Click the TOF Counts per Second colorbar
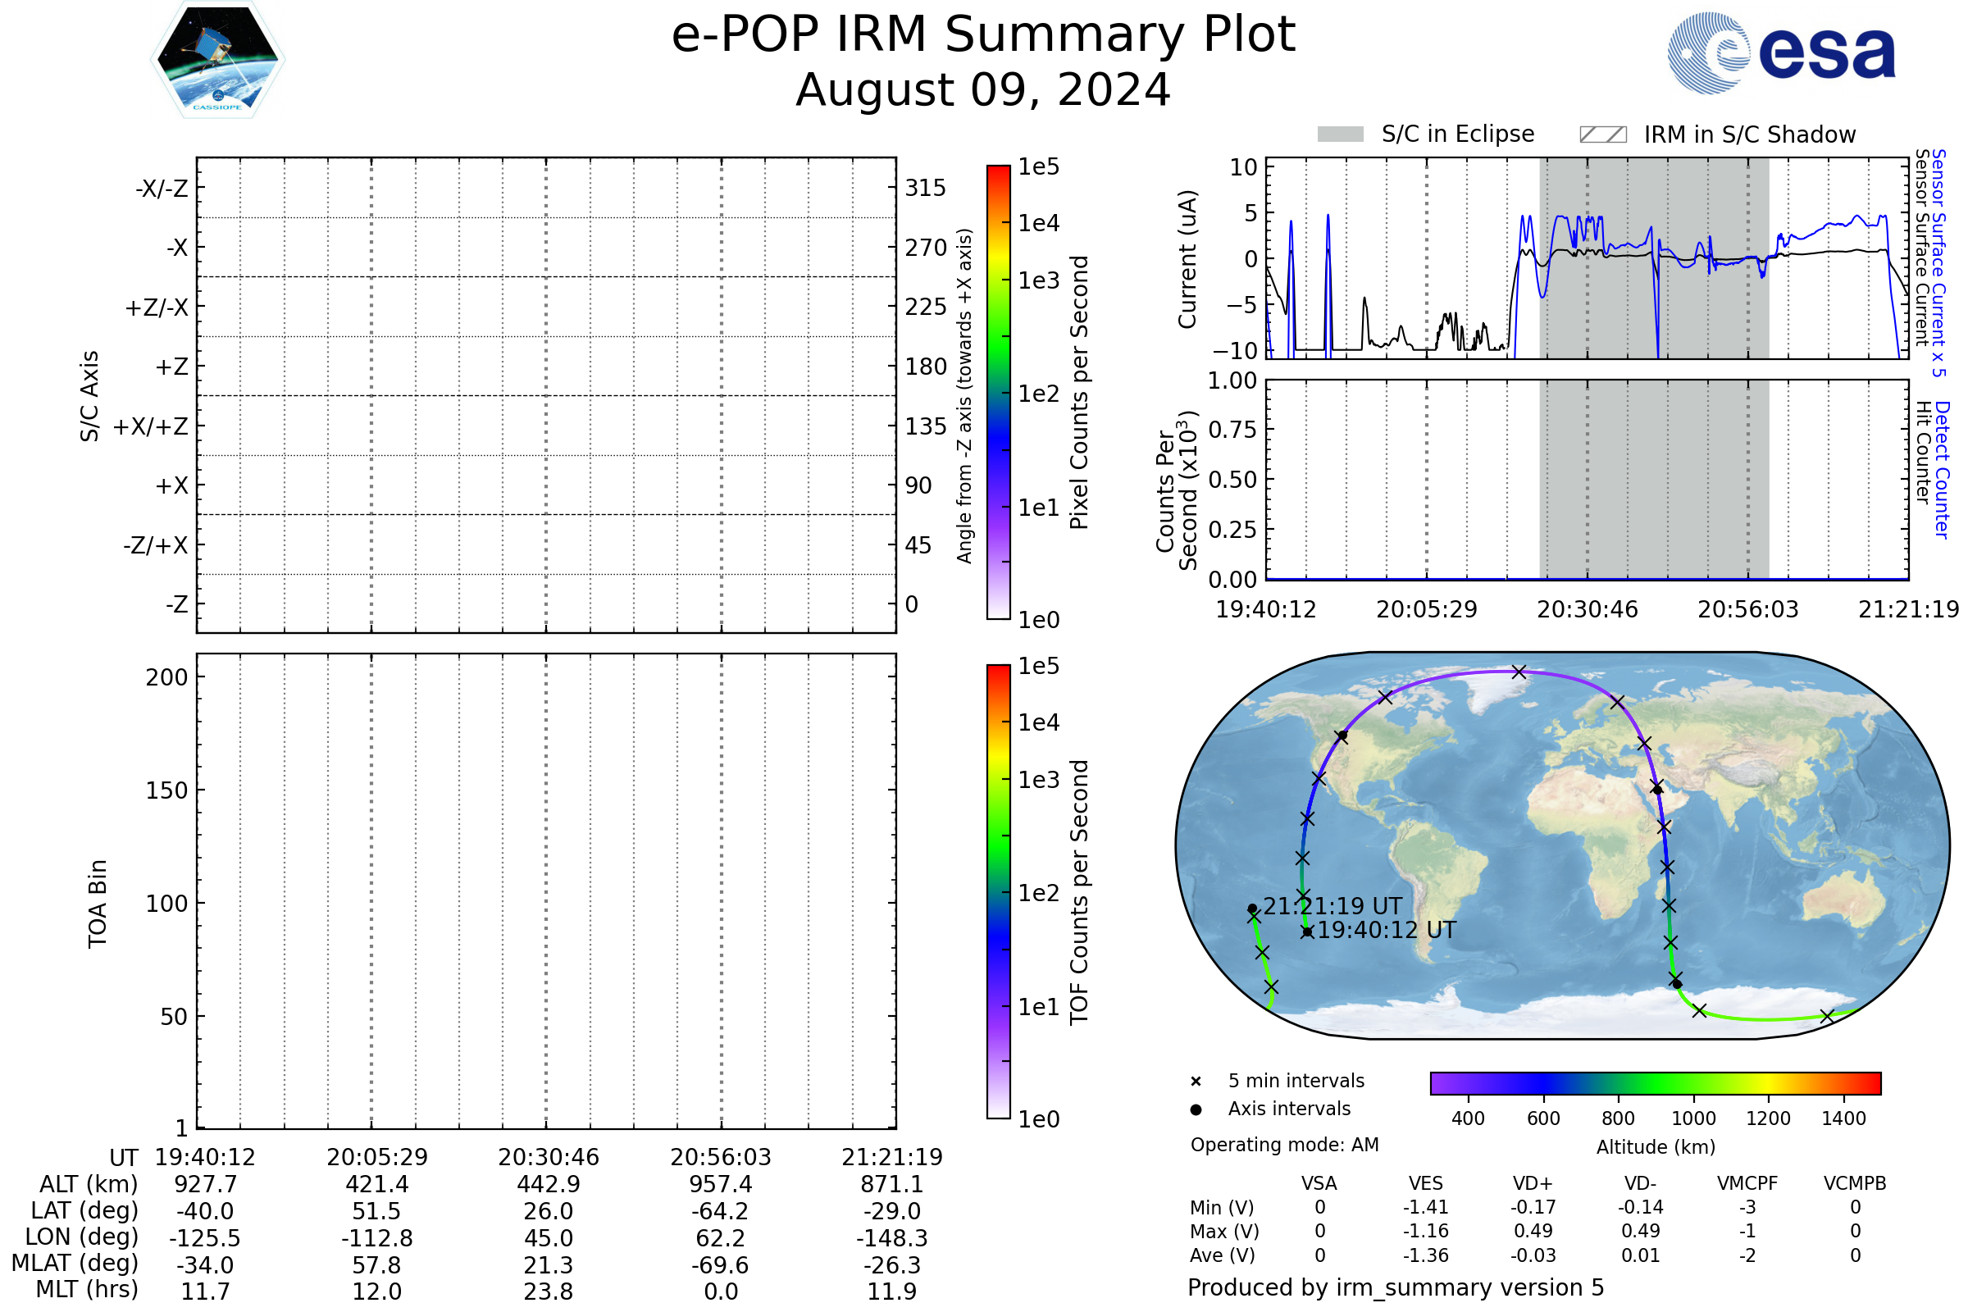This screenshot has height=1312, width=1968. pos(998,892)
